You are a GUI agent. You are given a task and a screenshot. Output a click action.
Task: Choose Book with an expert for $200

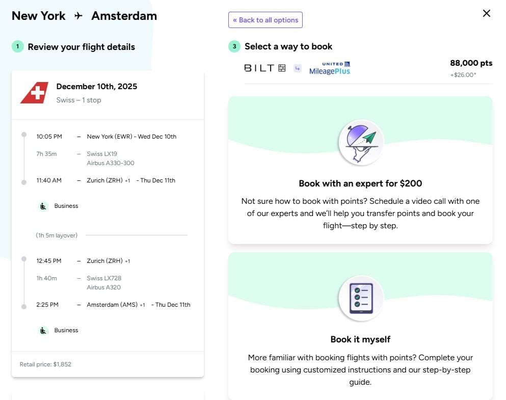[360, 183]
